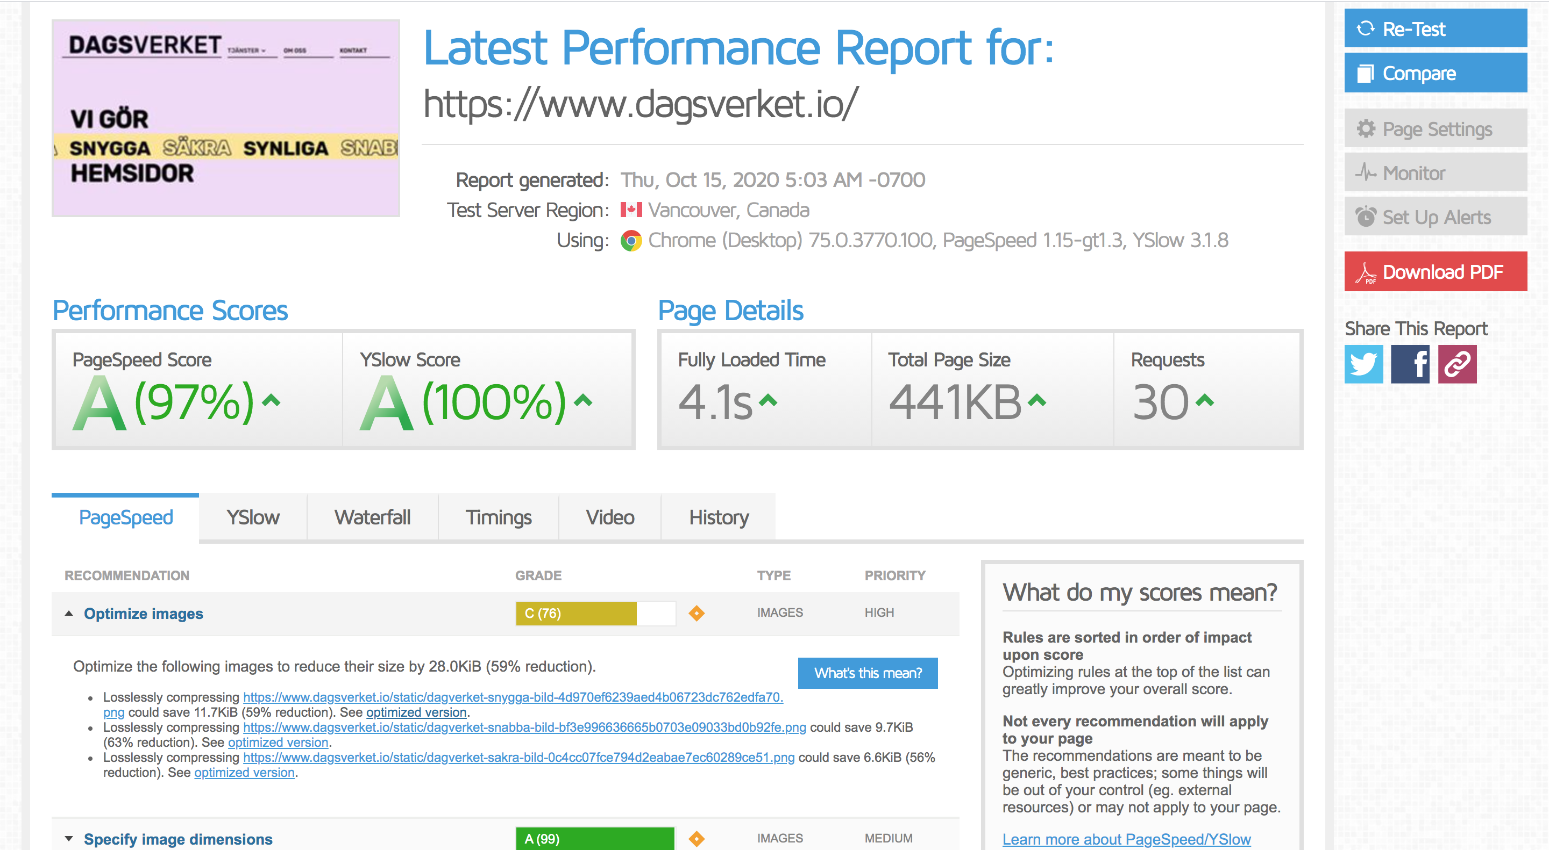
Task: Share report on Twitter
Action: click(1363, 364)
